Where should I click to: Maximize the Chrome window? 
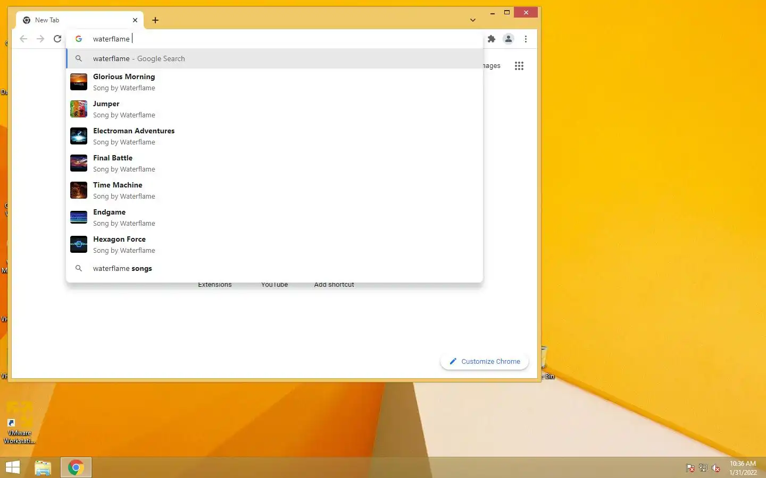coord(507,12)
